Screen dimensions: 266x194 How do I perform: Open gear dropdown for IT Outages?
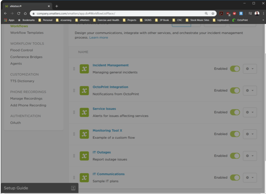(x=250, y=156)
